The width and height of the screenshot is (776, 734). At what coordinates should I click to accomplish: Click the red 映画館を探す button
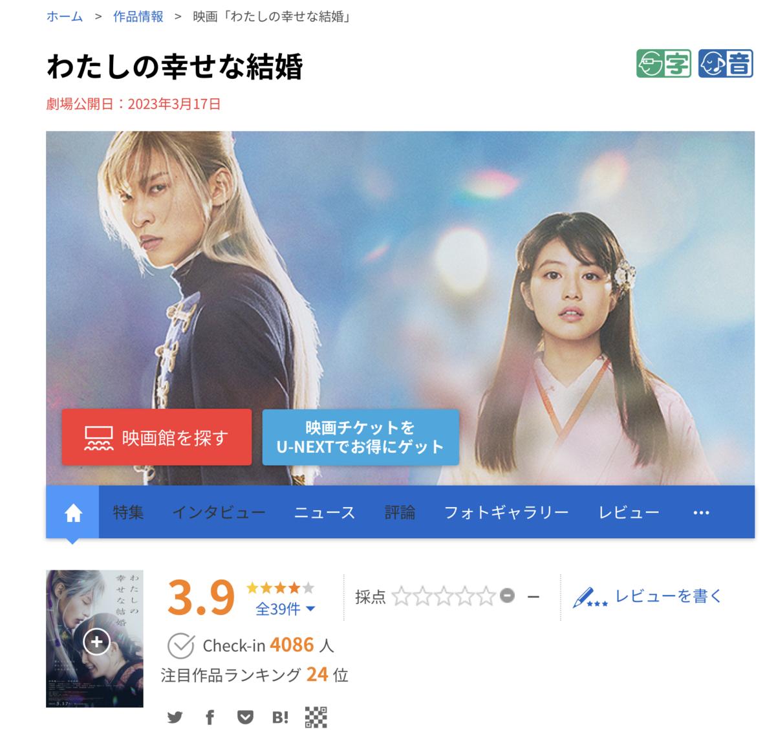(x=156, y=437)
